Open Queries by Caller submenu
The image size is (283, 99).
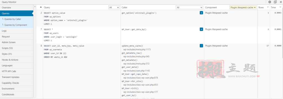(x=17, y=19)
